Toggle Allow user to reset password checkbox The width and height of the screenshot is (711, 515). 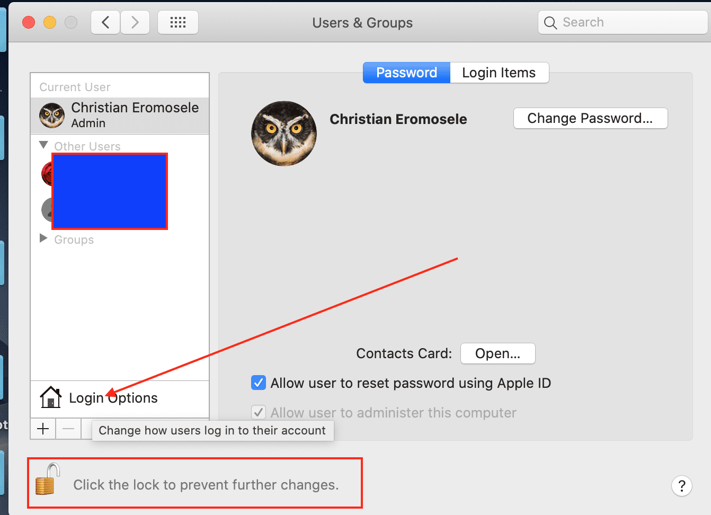(259, 383)
